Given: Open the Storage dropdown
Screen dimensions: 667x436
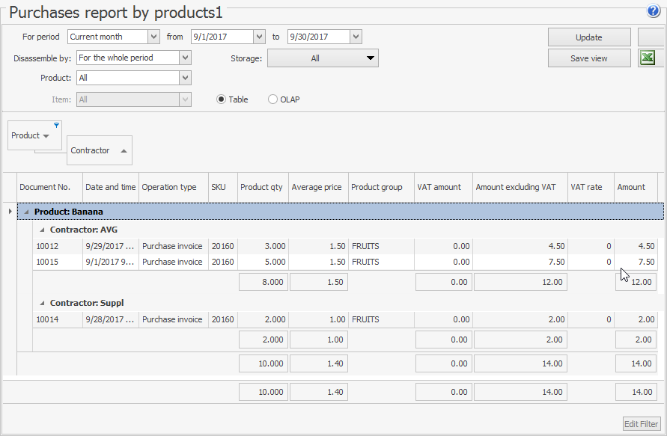Looking at the screenshot, I should tap(371, 58).
